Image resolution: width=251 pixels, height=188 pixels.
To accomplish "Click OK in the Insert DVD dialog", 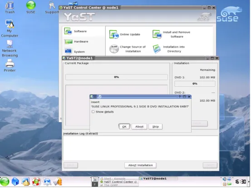I will click(124, 127).
